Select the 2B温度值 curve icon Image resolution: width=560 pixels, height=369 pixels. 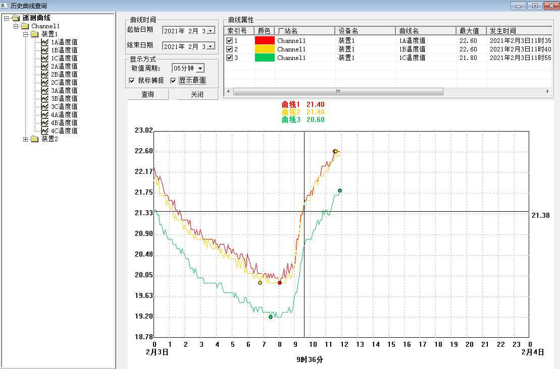pyautogui.click(x=44, y=75)
